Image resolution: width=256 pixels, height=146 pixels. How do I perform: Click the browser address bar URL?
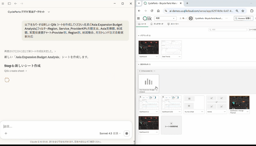[201, 11]
